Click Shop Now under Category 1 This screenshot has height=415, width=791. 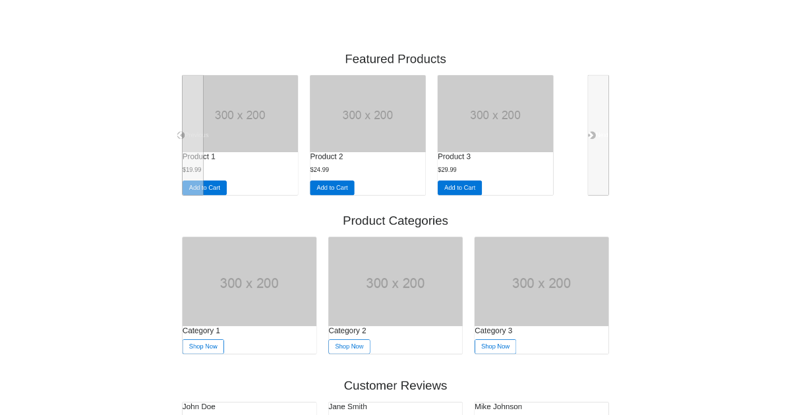[203, 346]
